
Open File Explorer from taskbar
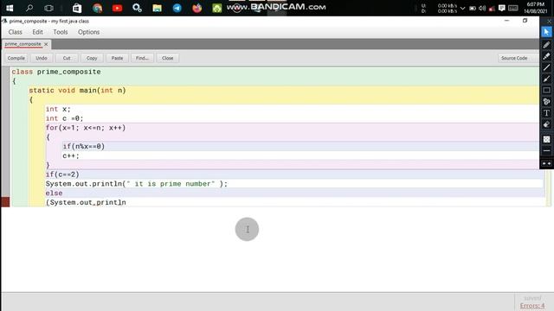[157, 8]
